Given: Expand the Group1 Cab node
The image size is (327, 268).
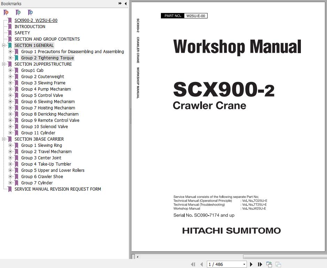Looking at the screenshot, I should (10, 70).
